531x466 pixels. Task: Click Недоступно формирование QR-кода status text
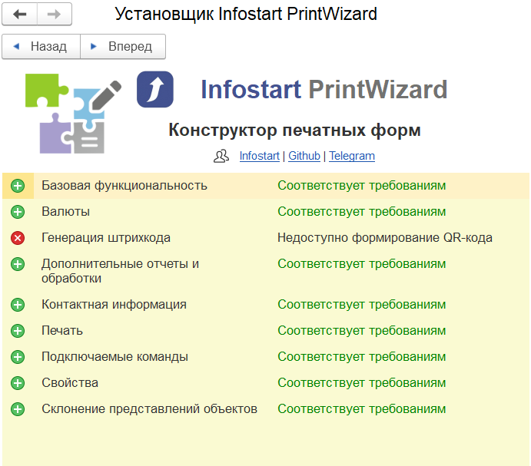coord(384,238)
